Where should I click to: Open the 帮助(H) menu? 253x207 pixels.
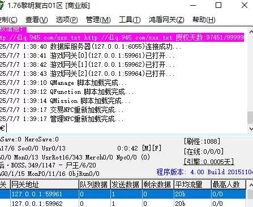pyautogui.click(x=204, y=19)
